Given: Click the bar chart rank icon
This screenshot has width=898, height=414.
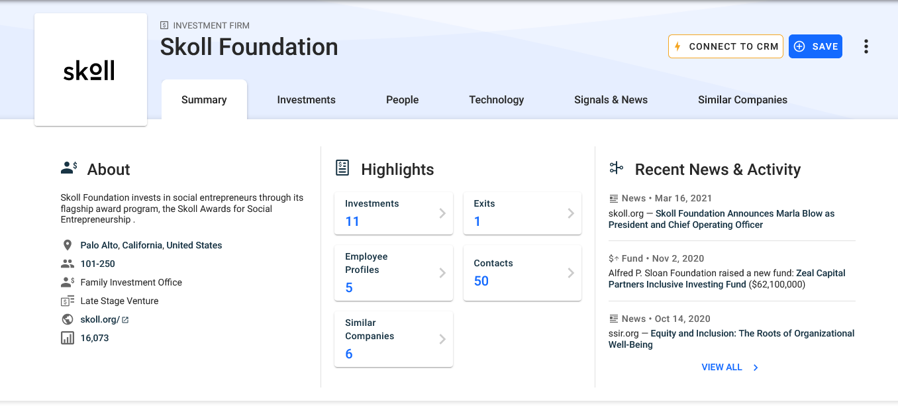Looking at the screenshot, I should coord(67,338).
